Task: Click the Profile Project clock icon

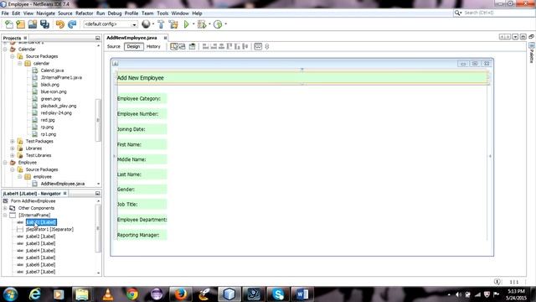Action: click(x=218, y=24)
